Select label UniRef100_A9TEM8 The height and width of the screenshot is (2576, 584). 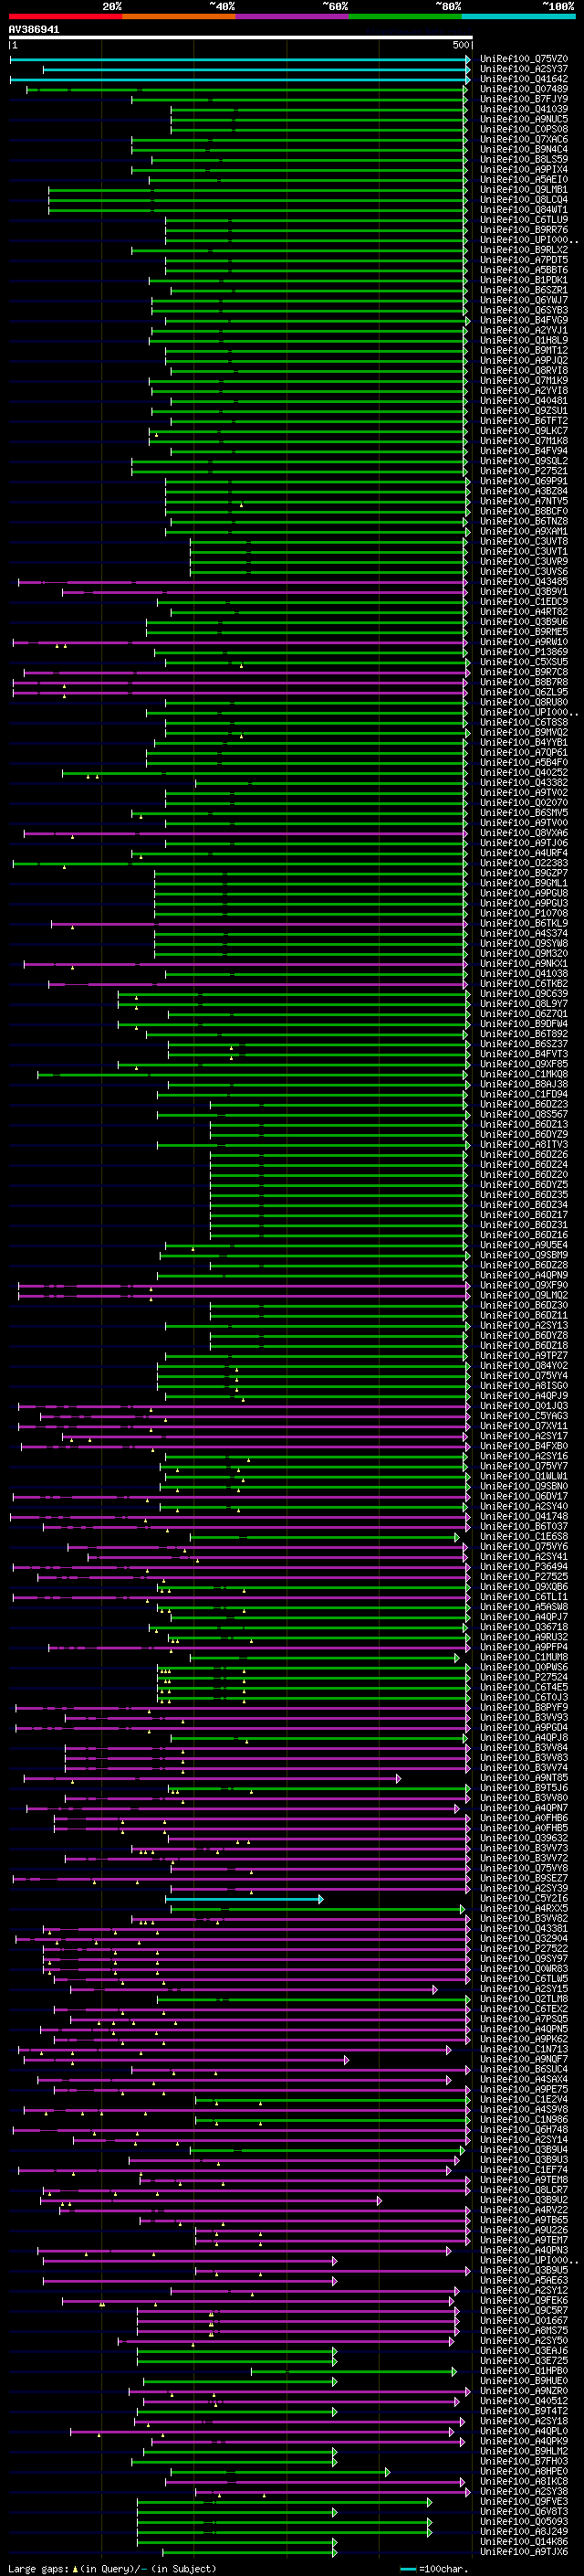pyautogui.click(x=524, y=2180)
